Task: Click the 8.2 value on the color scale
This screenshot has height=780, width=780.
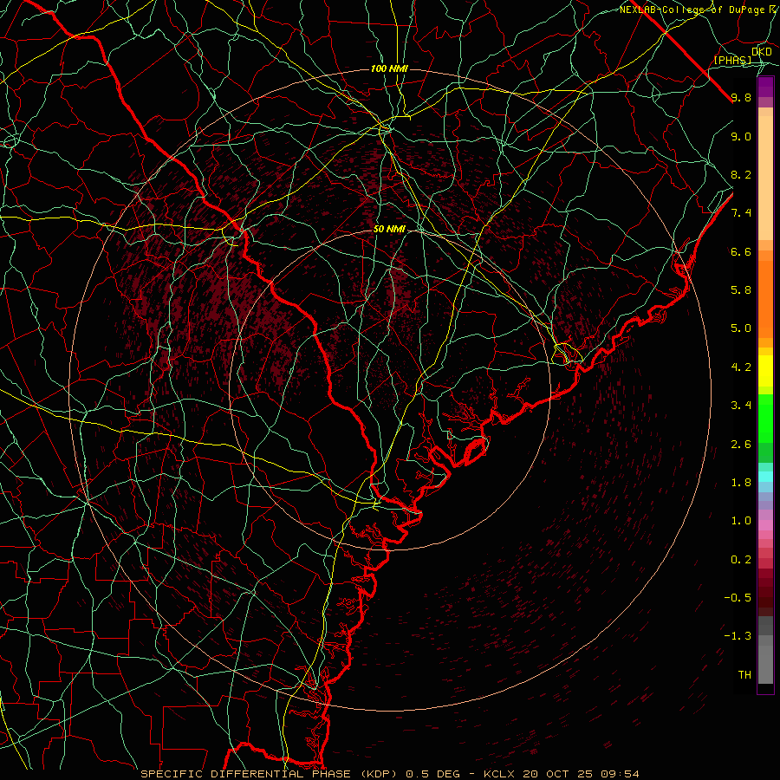Action: 741,174
